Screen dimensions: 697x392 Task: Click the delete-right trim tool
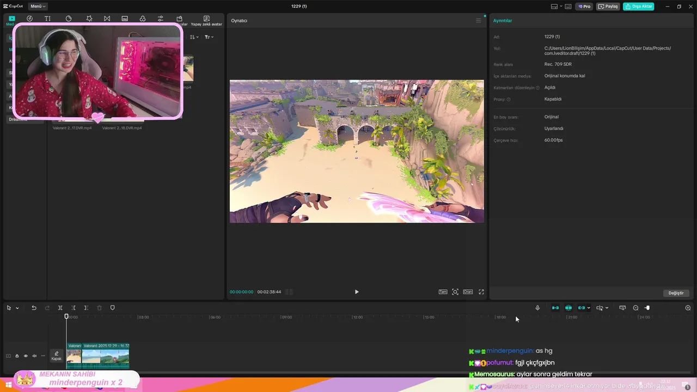pyautogui.click(x=86, y=308)
